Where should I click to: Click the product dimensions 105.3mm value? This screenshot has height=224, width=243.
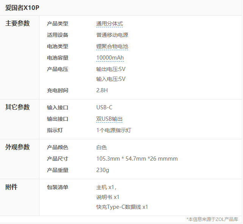(137, 159)
